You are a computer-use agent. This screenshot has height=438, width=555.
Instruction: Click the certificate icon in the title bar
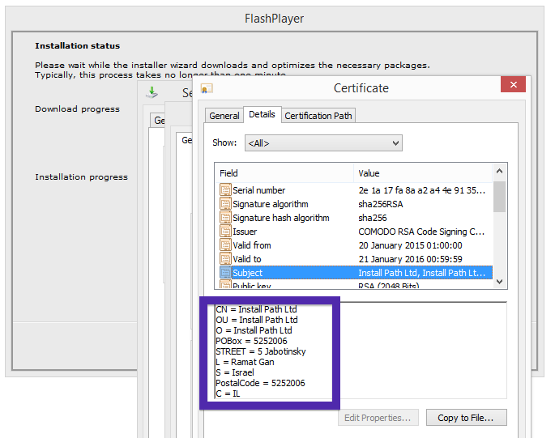tap(207, 88)
